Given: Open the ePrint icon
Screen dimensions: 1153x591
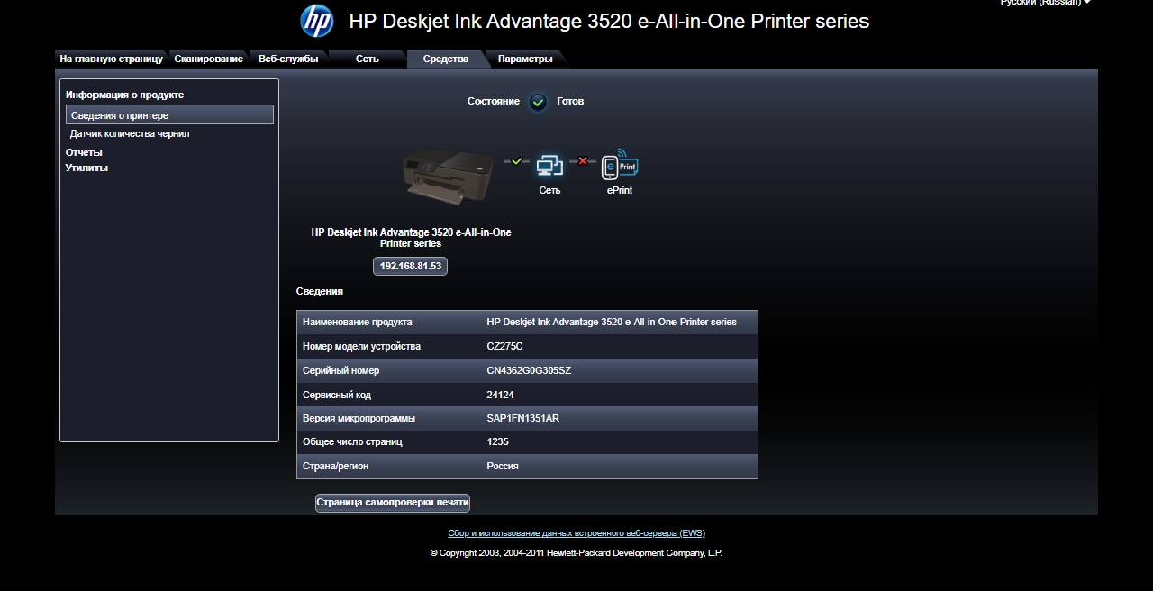Looking at the screenshot, I should 620,165.
